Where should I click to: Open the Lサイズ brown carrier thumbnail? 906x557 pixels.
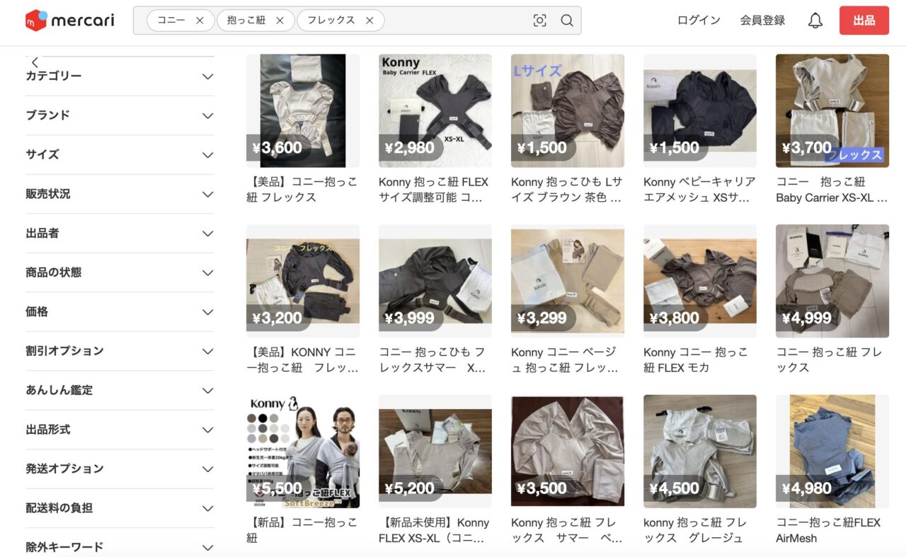pyautogui.click(x=568, y=110)
